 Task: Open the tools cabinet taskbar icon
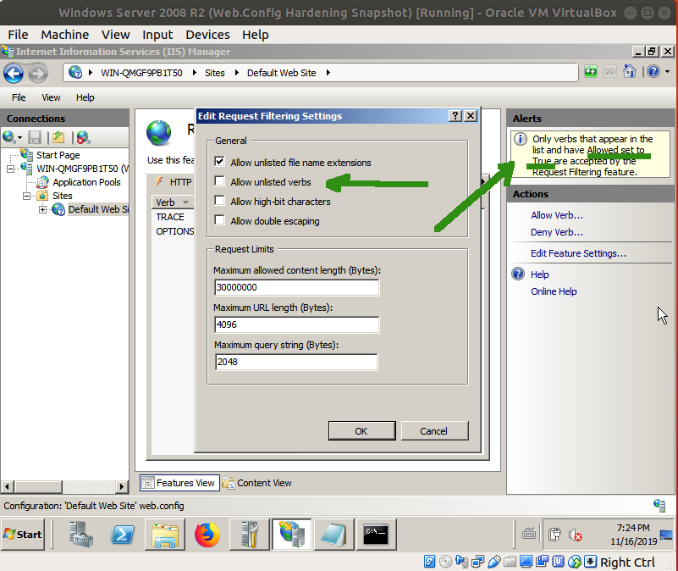pos(250,535)
